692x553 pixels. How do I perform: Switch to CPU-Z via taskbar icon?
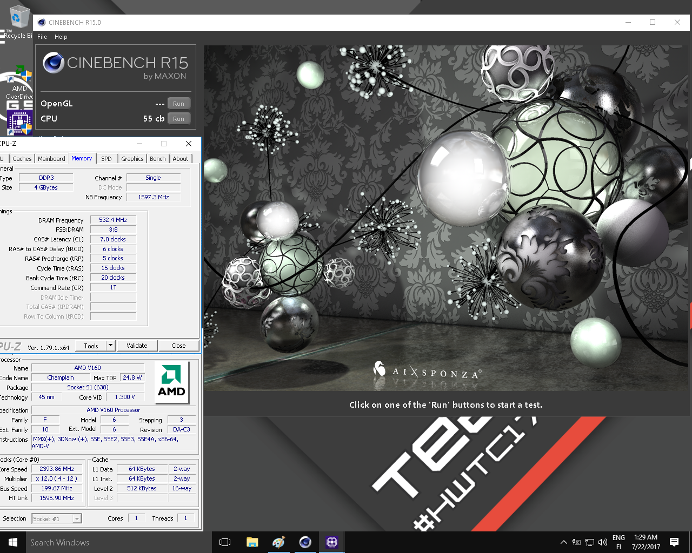pyautogui.click(x=332, y=542)
